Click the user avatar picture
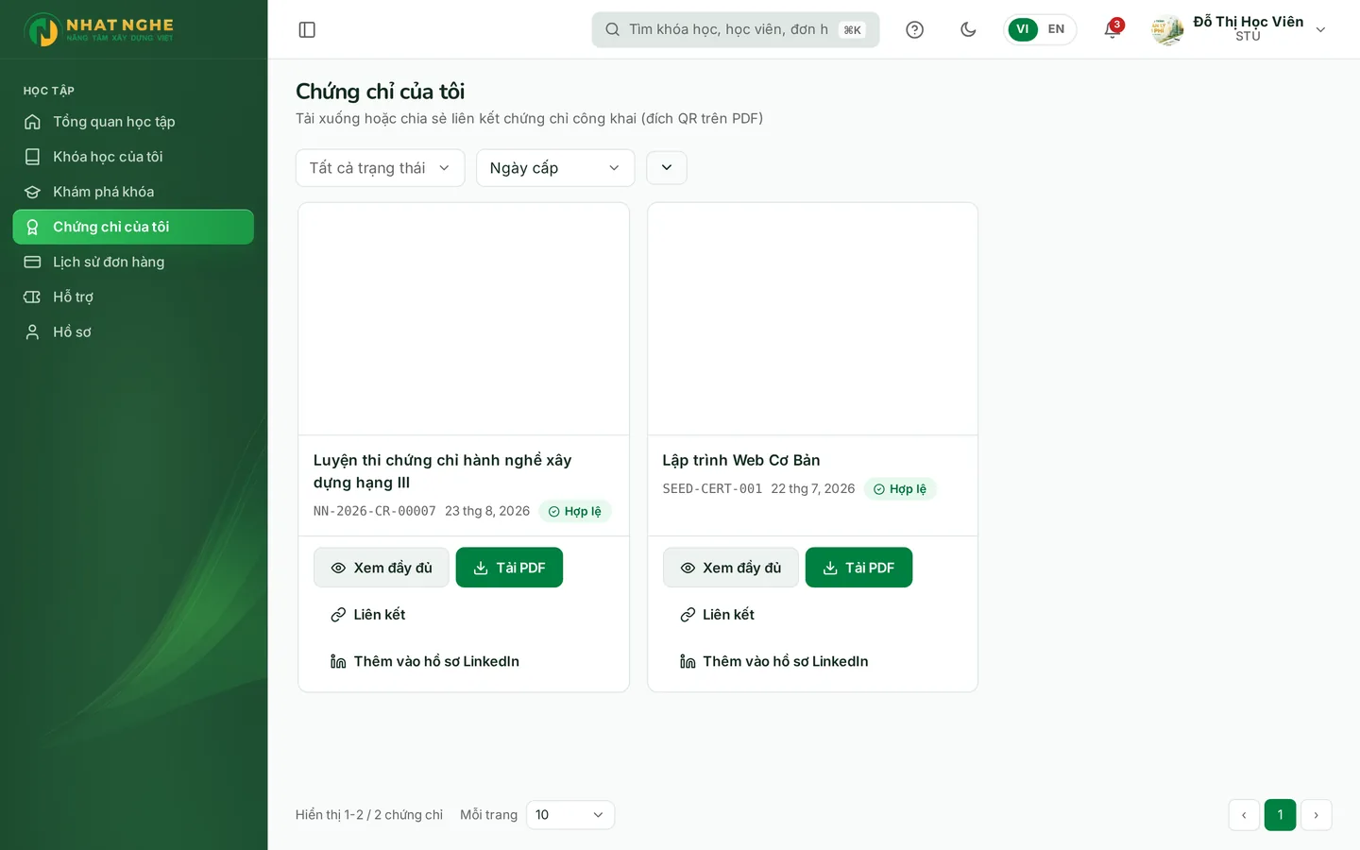 coord(1167,29)
